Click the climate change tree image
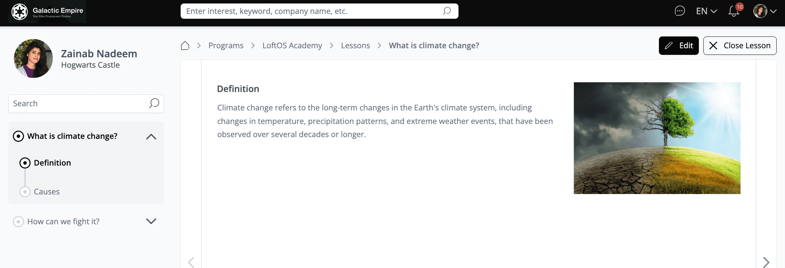Viewport: 785px width, 268px height. tap(657, 138)
